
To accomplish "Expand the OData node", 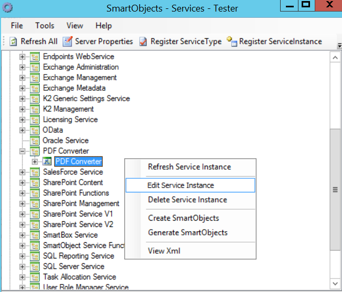I will [x=22, y=130].
